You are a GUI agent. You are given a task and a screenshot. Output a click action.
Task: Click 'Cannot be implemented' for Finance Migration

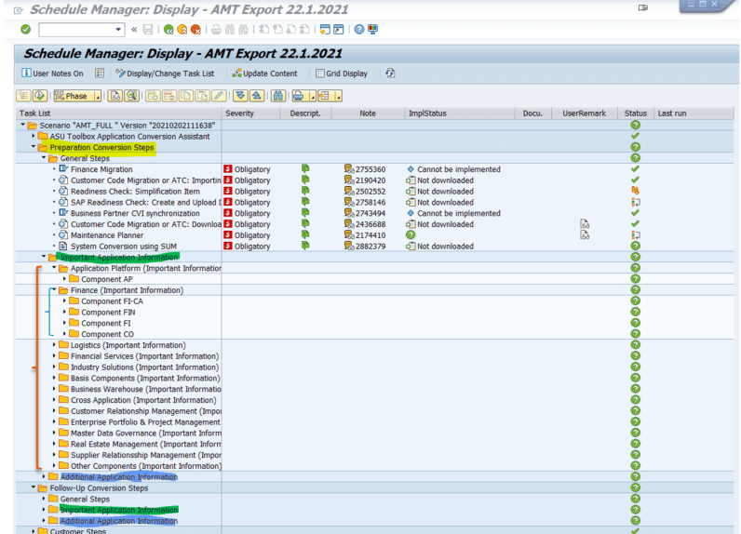458,169
